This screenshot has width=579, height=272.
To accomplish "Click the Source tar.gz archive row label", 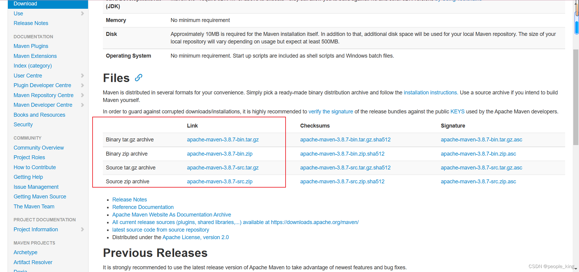I will pos(131,168).
